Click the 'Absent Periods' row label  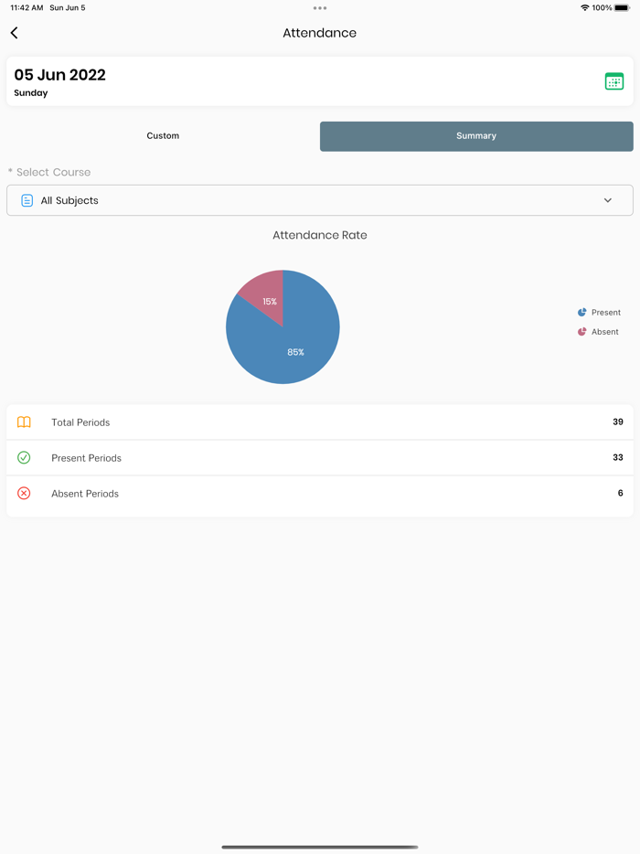(85, 494)
